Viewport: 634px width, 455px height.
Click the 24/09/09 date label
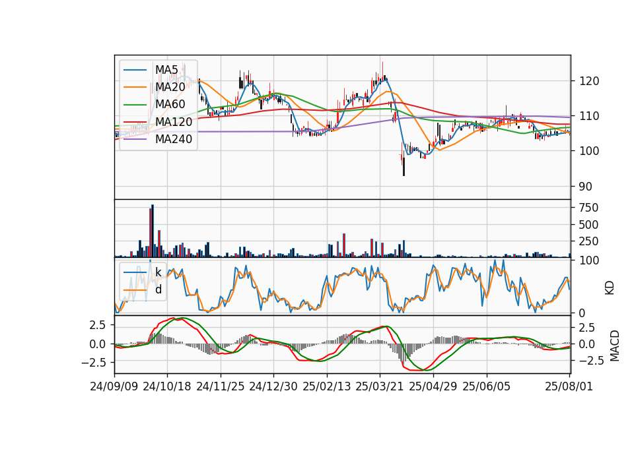[114, 386]
